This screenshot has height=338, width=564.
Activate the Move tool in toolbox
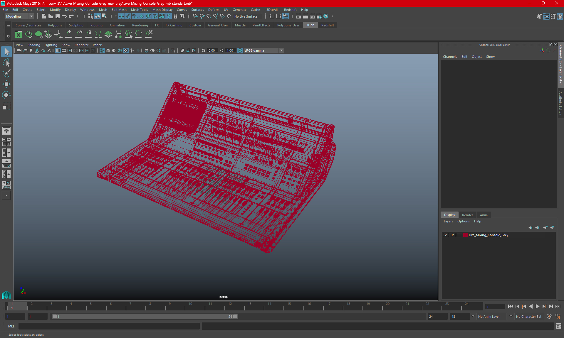[x=6, y=84]
